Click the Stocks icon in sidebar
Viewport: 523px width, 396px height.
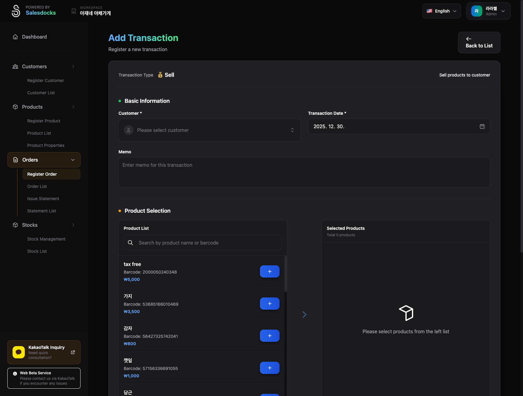point(15,225)
